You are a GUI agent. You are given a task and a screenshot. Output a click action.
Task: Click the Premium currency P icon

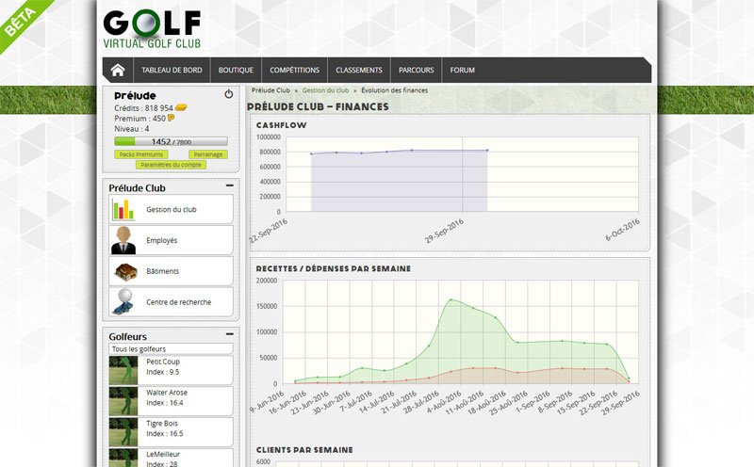coord(172,118)
